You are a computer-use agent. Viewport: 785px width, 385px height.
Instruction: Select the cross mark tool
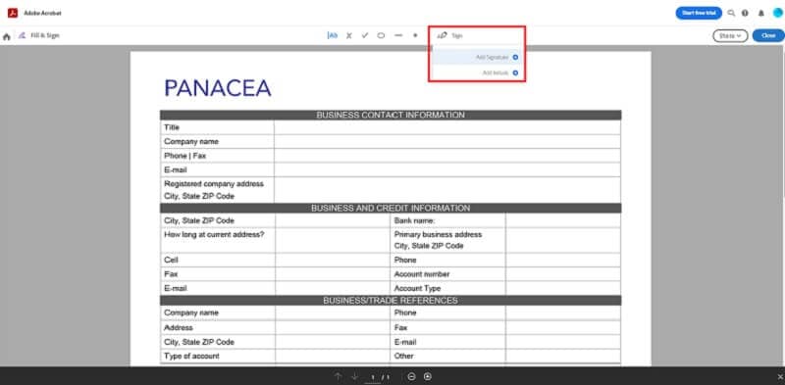coord(349,35)
